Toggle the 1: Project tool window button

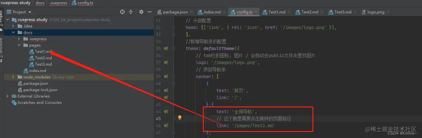click(x=2, y=20)
